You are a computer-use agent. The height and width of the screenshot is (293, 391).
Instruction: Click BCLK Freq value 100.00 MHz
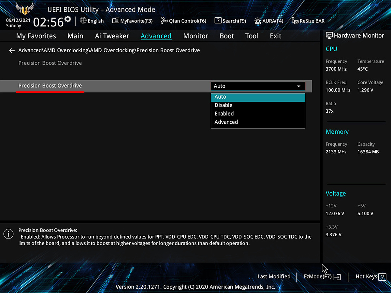click(x=338, y=90)
